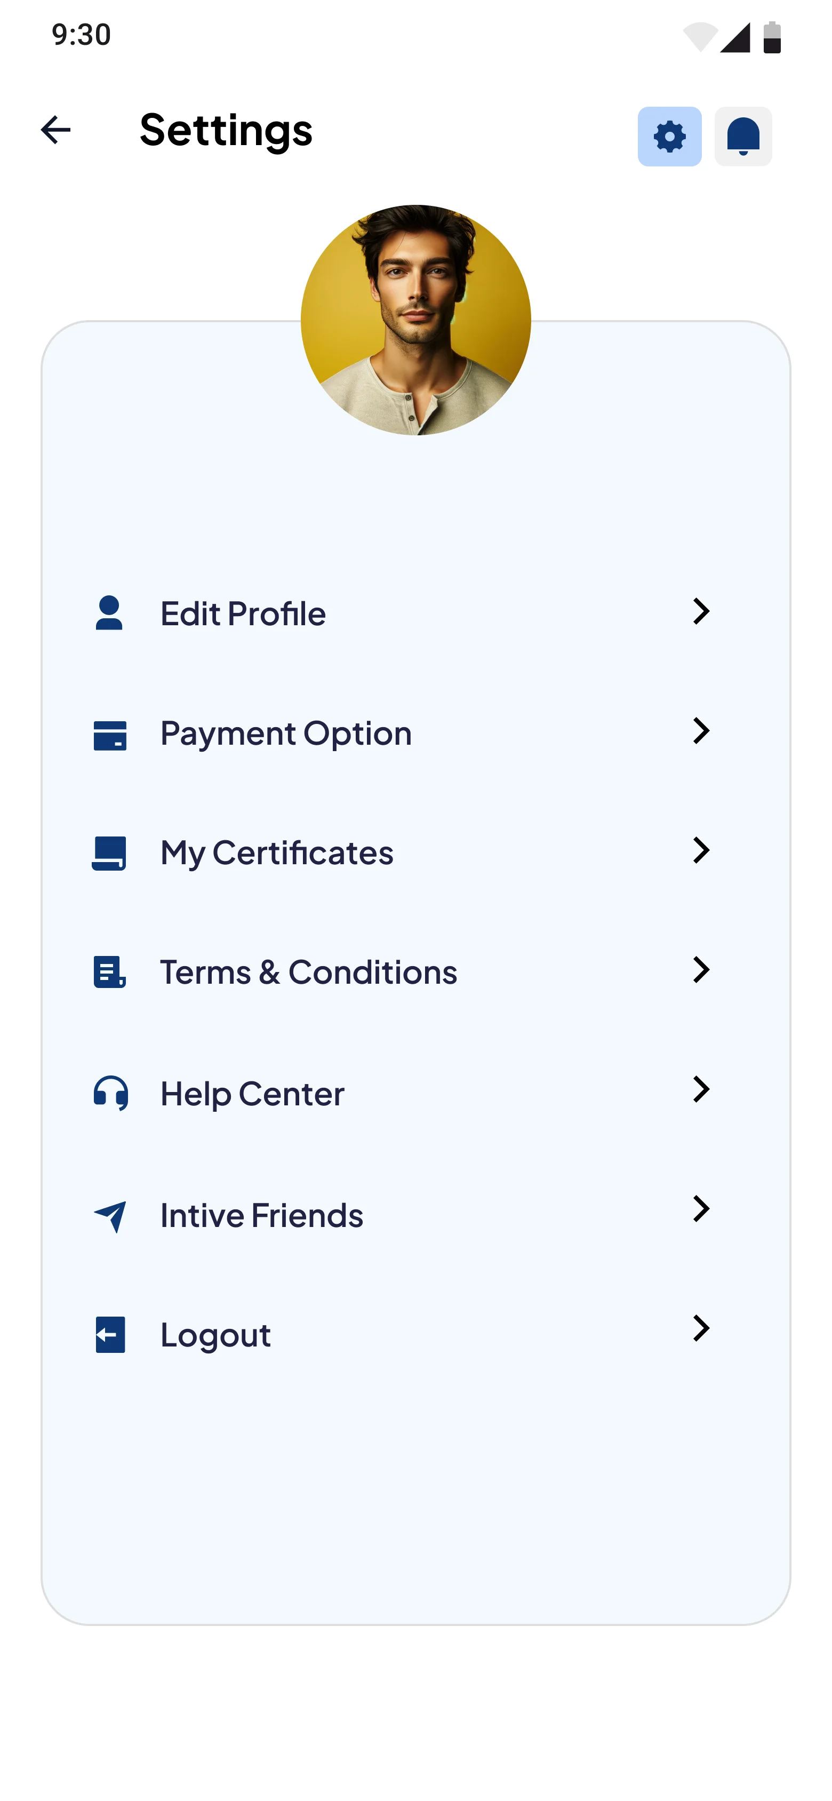Screen dimensions: 832x1801
Task: Open Terms & Conditions via its chevron
Action: [x=701, y=970]
